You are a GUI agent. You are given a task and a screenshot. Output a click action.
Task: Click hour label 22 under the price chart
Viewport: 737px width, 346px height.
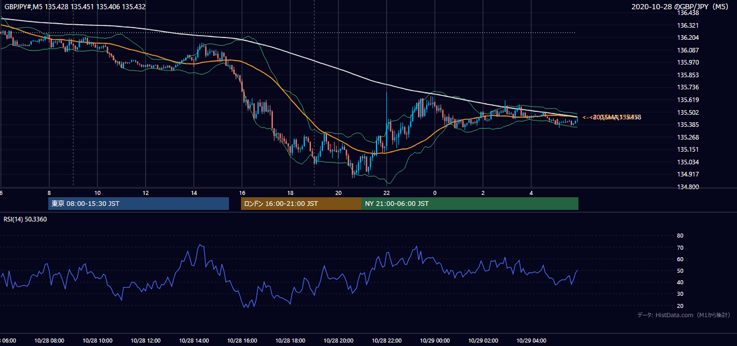(x=386, y=193)
